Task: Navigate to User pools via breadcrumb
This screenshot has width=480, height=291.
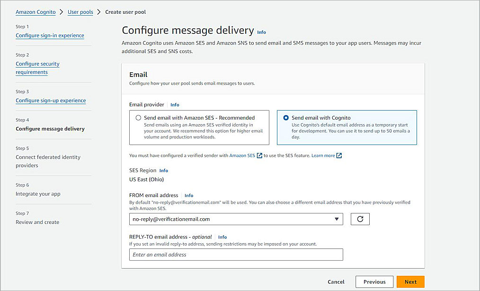Action: click(80, 12)
